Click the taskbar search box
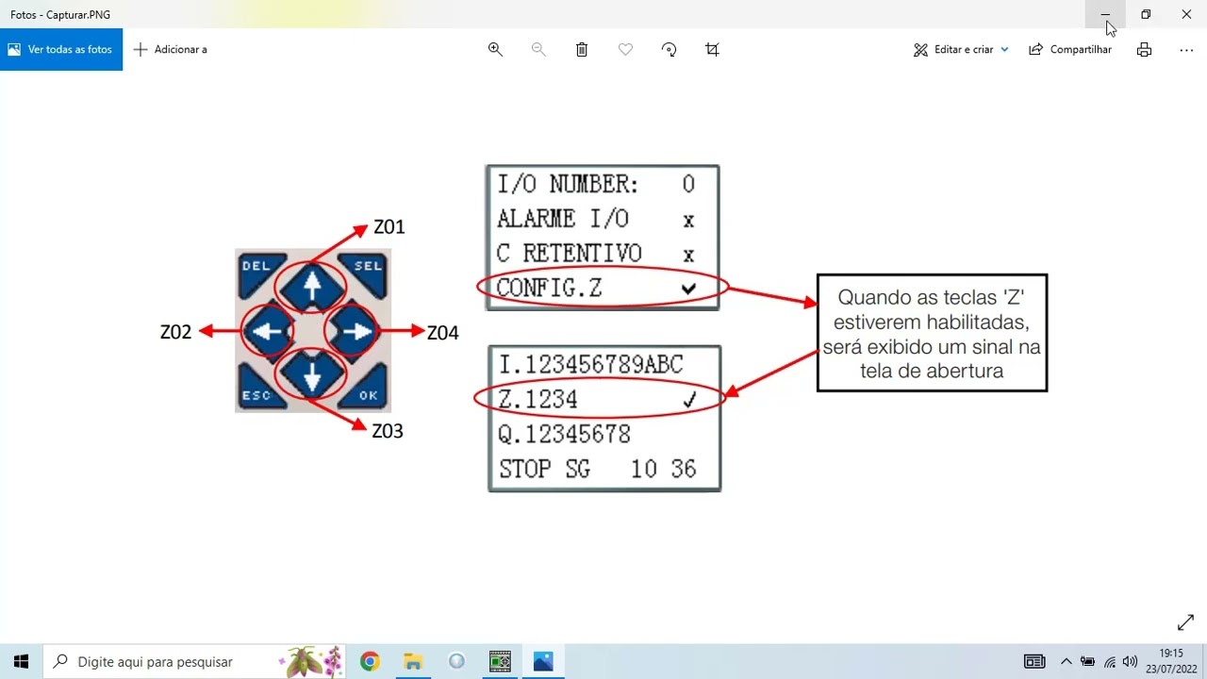 195,661
